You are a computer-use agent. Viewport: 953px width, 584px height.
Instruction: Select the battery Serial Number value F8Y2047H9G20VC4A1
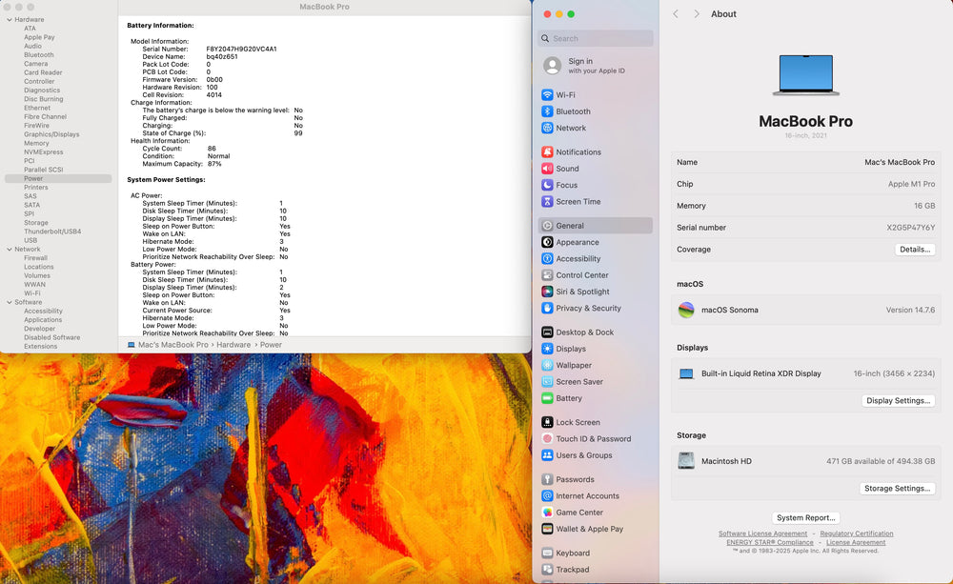point(241,50)
